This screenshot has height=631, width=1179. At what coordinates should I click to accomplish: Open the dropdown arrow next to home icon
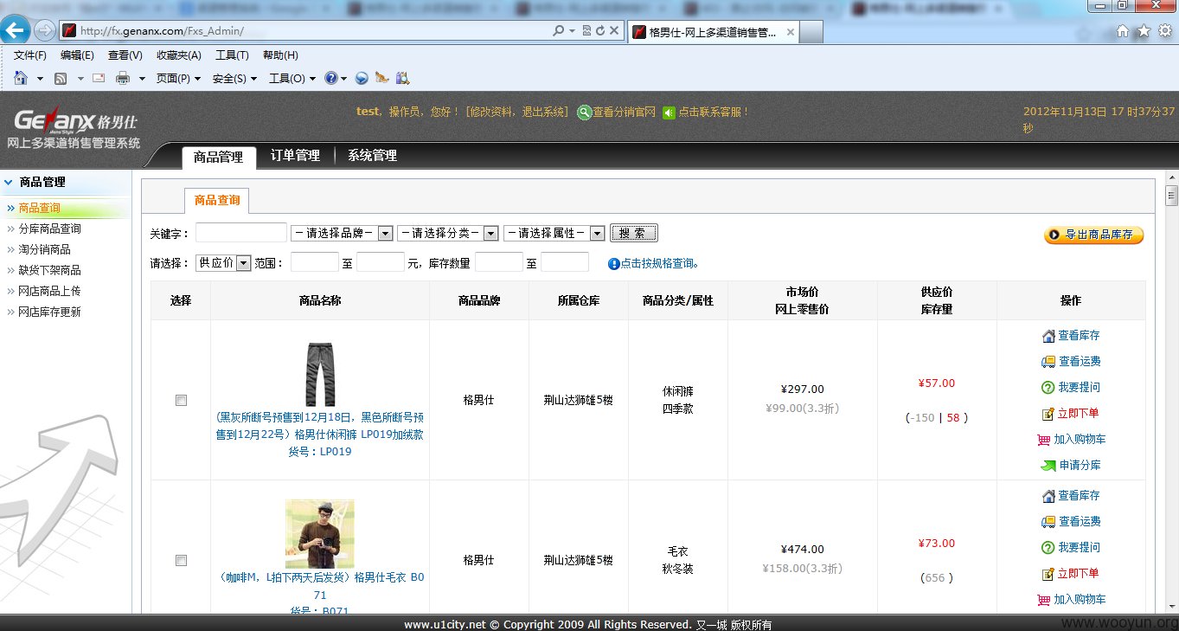click(x=40, y=79)
